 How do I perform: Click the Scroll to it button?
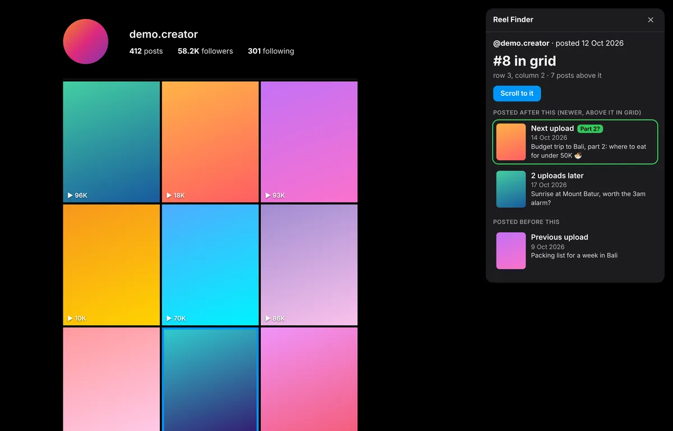coord(517,94)
